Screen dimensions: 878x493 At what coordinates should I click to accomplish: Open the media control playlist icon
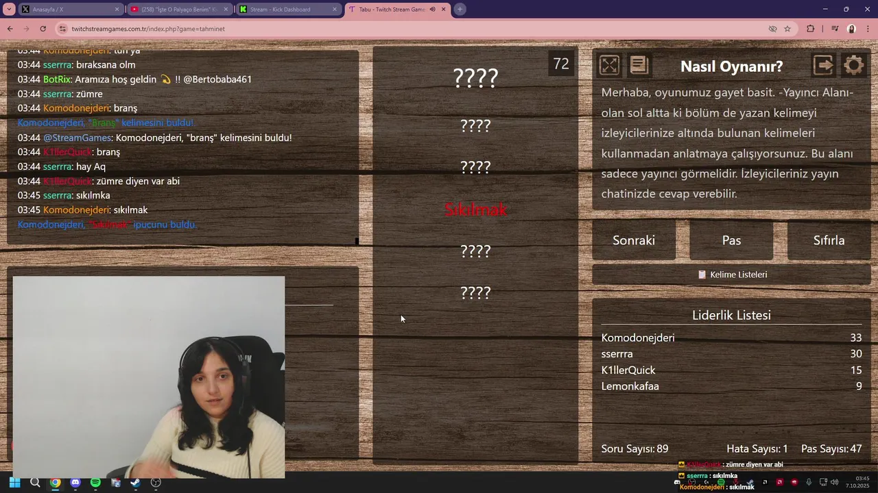pos(835,29)
